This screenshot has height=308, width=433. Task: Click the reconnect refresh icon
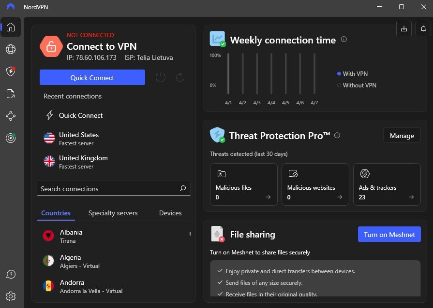(180, 77)
